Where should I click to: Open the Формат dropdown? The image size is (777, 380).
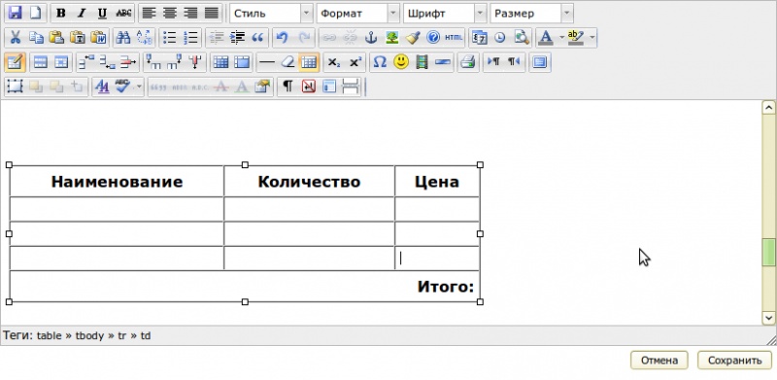coord(358,14)
